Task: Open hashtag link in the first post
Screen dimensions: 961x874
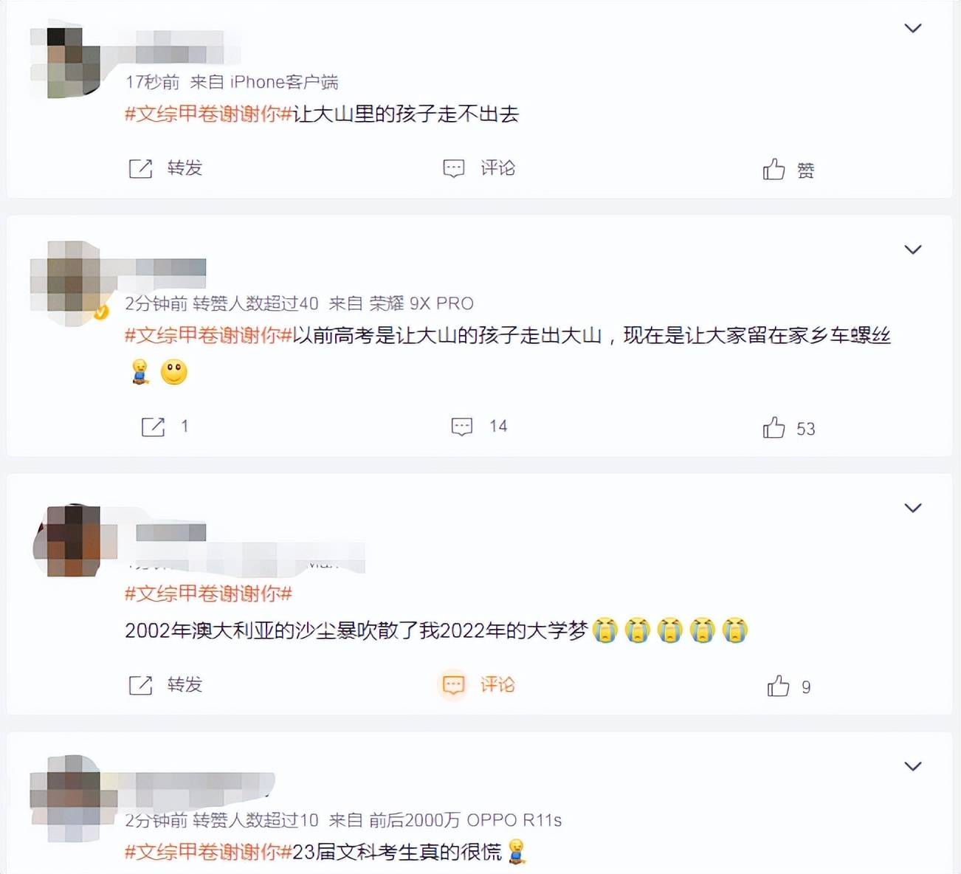Action: pyautogui.click(x=209, y=114)
